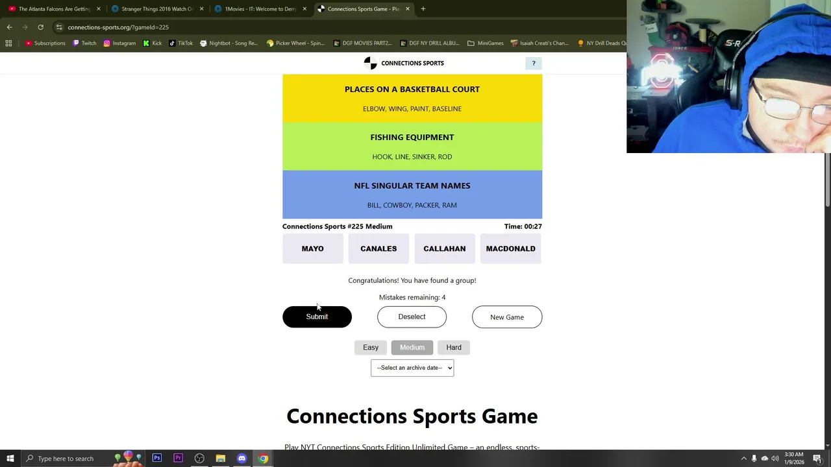
Task: Open the DGF MOVIES PART2 bookmark
Action: click(362, 43)
